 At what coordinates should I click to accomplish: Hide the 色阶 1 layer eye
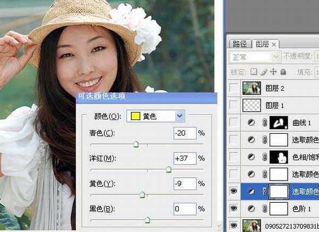[234, 209]
